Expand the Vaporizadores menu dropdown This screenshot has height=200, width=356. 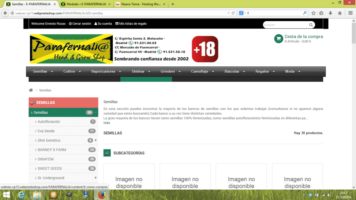120,72
